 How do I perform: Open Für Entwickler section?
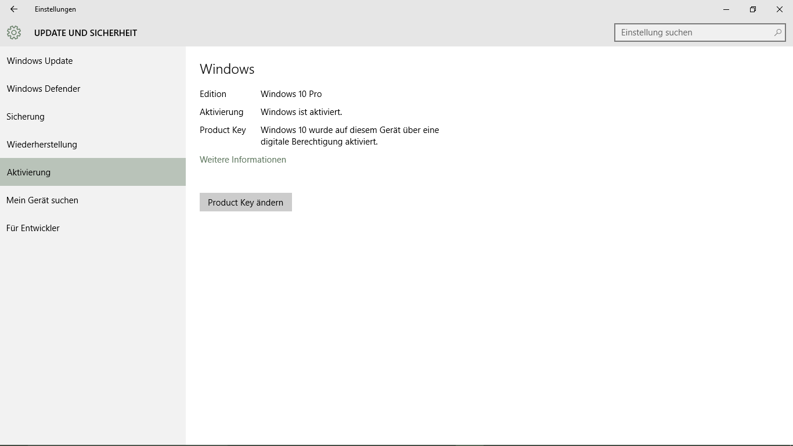coord(93,228)
